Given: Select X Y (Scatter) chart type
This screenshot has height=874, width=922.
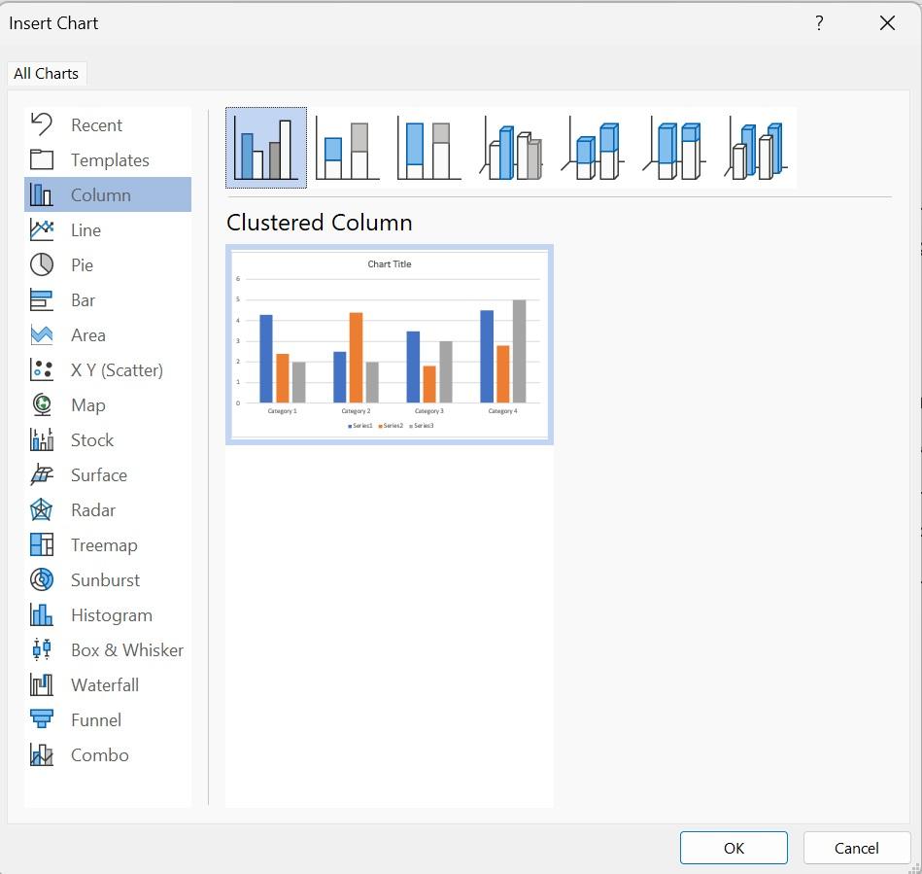Looking at the screenshot, I should pyautogui.click(x=117, y=370).
